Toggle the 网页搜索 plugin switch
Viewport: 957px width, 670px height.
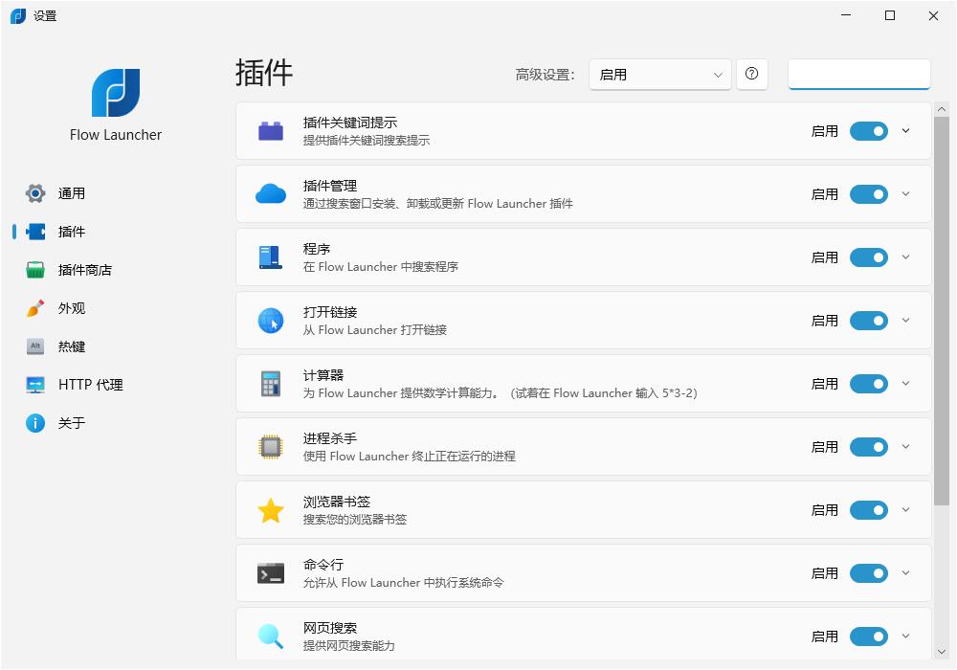(869, 636)
